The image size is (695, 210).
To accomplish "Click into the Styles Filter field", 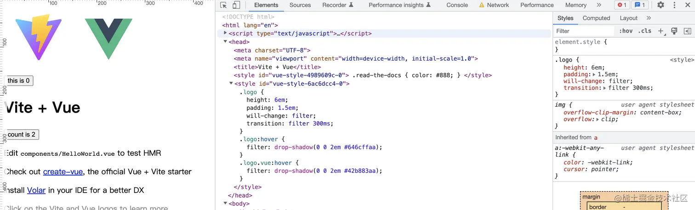I will [x=584, y=31].
